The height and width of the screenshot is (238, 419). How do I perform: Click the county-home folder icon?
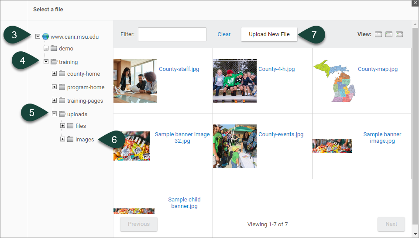62,74
